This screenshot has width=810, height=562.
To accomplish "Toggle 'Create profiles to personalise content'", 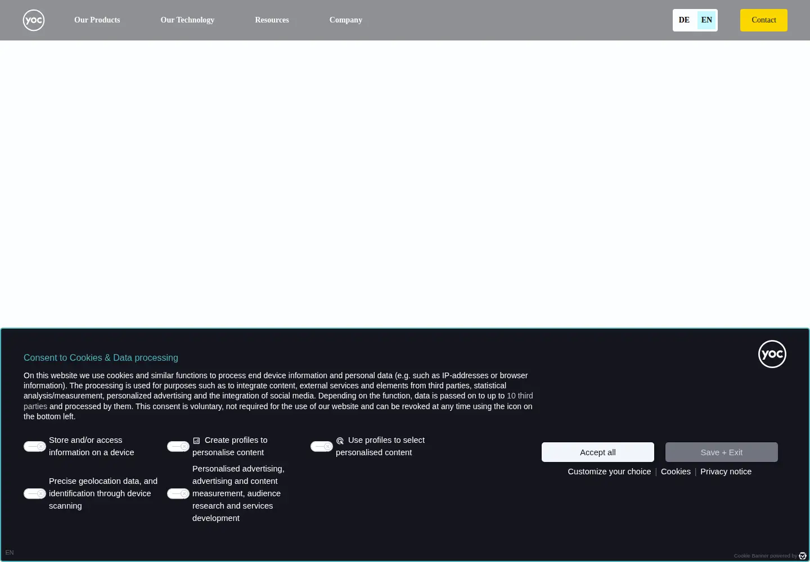I will pos(178,446).
